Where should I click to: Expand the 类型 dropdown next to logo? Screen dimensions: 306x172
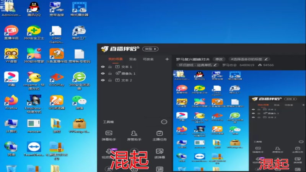[x=150, y=49]
